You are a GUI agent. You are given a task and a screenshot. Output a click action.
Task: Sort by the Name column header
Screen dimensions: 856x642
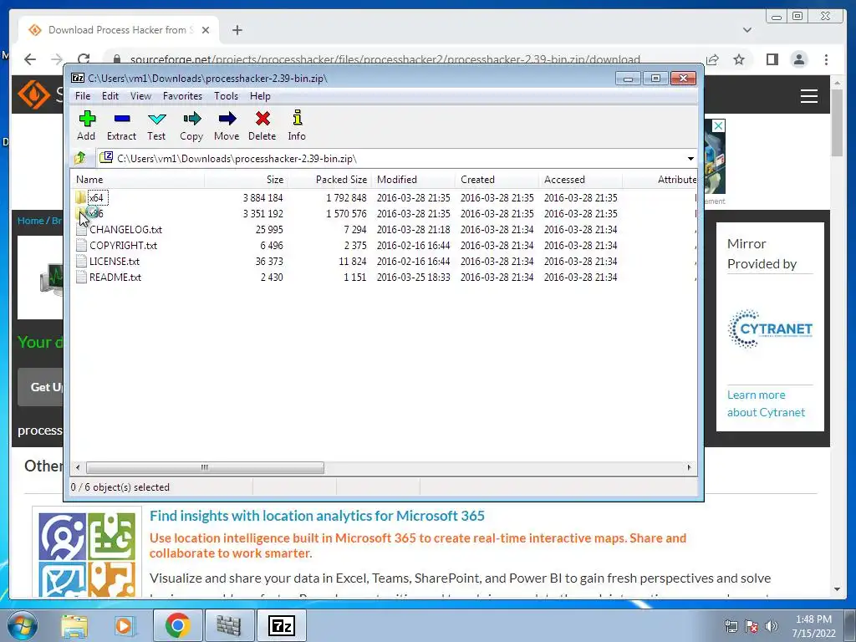tap(139, 180)
